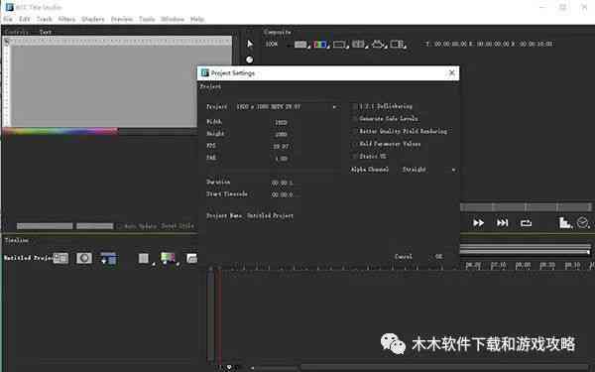Screen dimensions: 595x372
Task: Open the RGB color channels icon
Action: (x=320, y=45)
